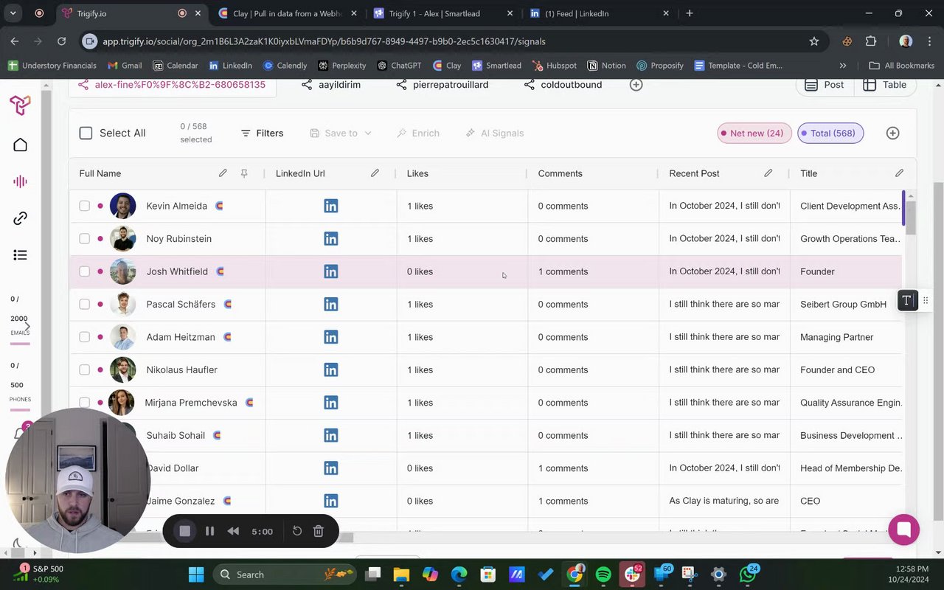Select the aayildirim profile tab

pos(331,85)
